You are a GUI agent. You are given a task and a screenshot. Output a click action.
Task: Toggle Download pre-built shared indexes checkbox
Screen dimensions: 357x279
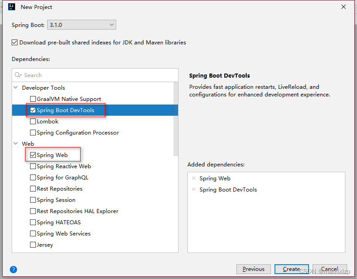click(x=14, y=42)
